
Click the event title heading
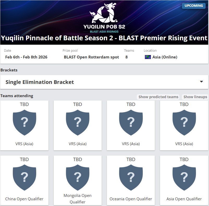104,38
